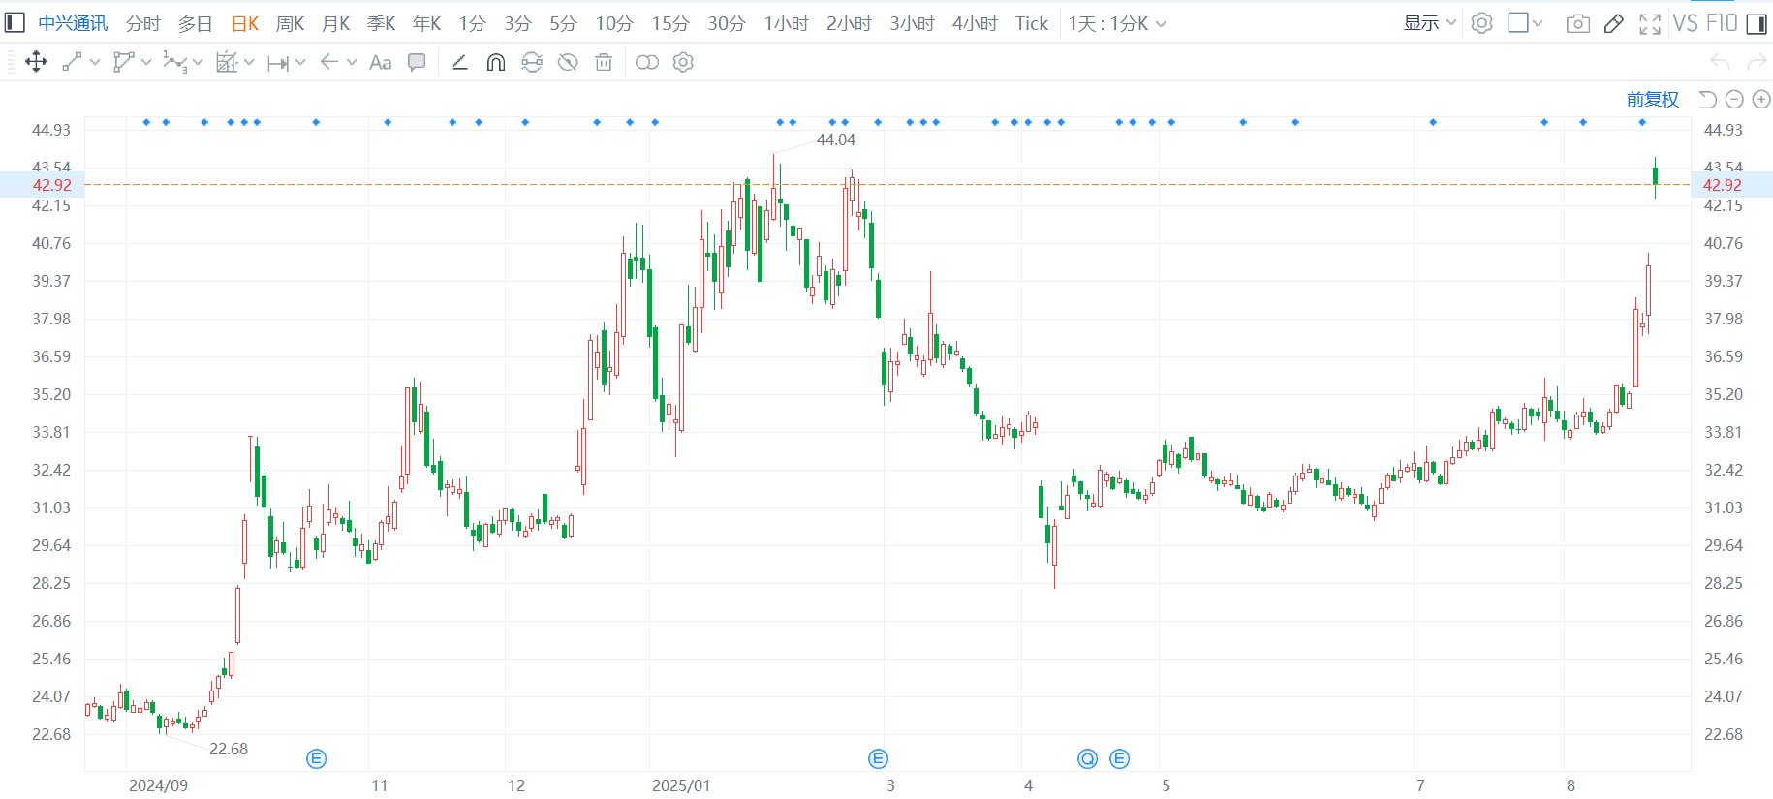This screenshot has height=799, width=1773.
Task: Open drawing toolbar settings gear
Action: [x=683, y=62]
